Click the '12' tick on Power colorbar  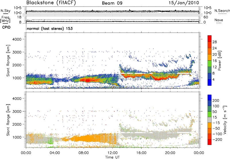(214, 67)
